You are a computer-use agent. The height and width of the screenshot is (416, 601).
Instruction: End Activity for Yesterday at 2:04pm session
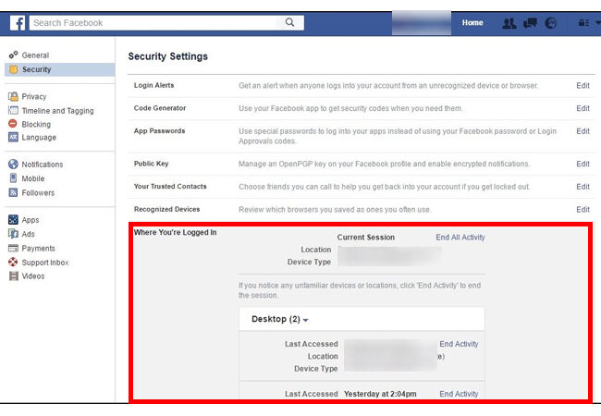coord(459,394)
